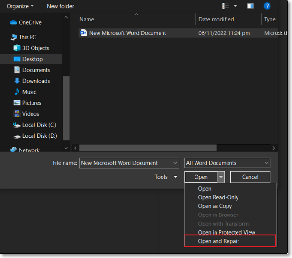292x258 pixels.
Task: Expand the All Word Documents file type dropdown
Action: [227, 163]
